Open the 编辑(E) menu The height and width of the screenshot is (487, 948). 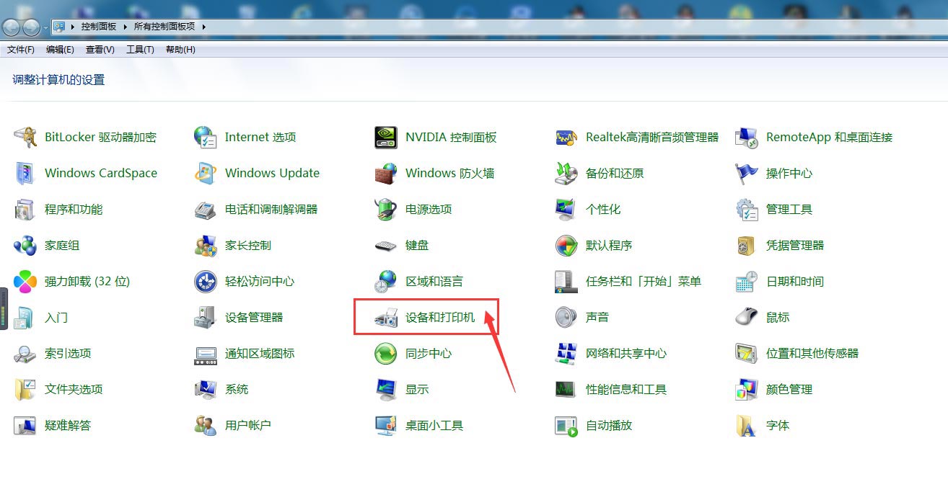[x=60, y=50]
